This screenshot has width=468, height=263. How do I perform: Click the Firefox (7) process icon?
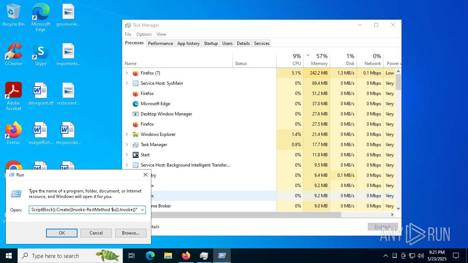tap(136, 73)
